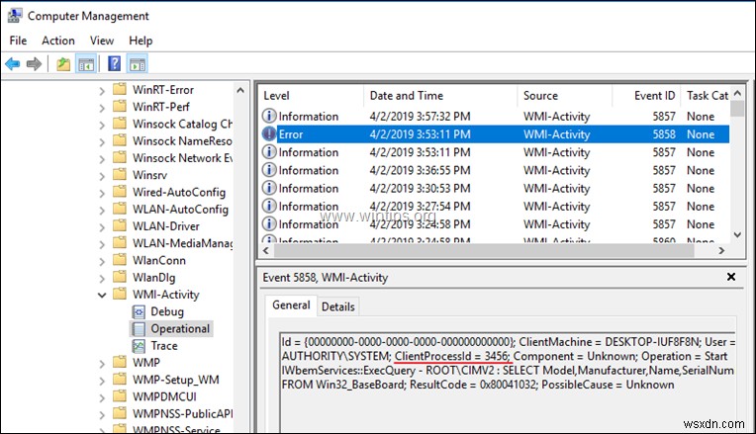Image resolution: width=756 pixels, height=434 pixels.
Task: Click the Up one level folder icon
Action: (x=63, y=63)
